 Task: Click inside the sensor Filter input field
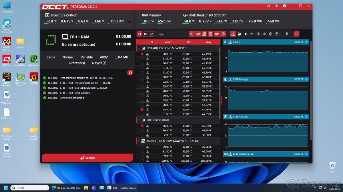pyautogui.click(x=171, y=34)
